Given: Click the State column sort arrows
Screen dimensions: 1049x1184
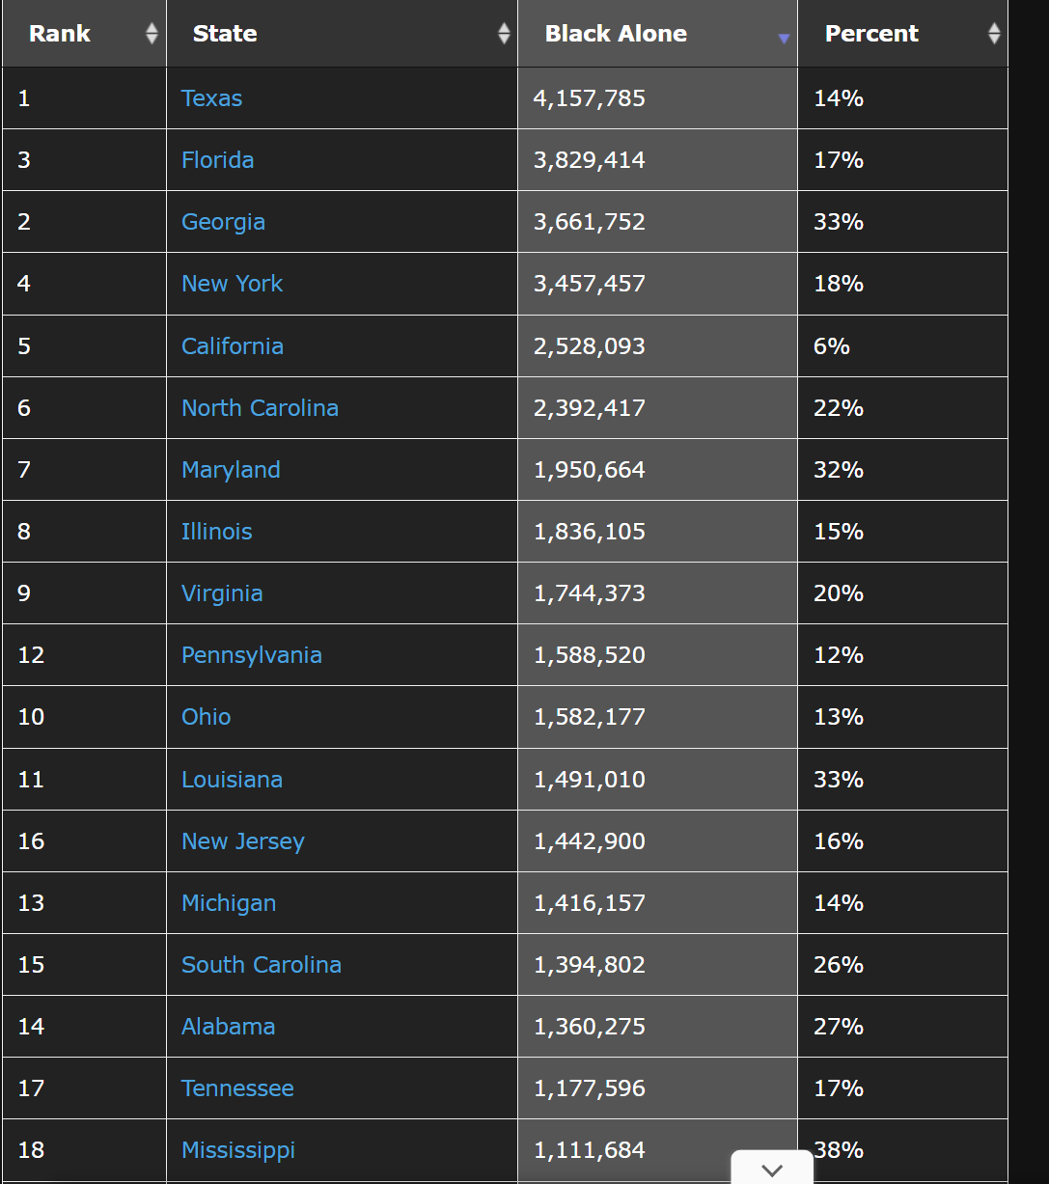Looking at the screenshot, I should (x=503, y=34).
